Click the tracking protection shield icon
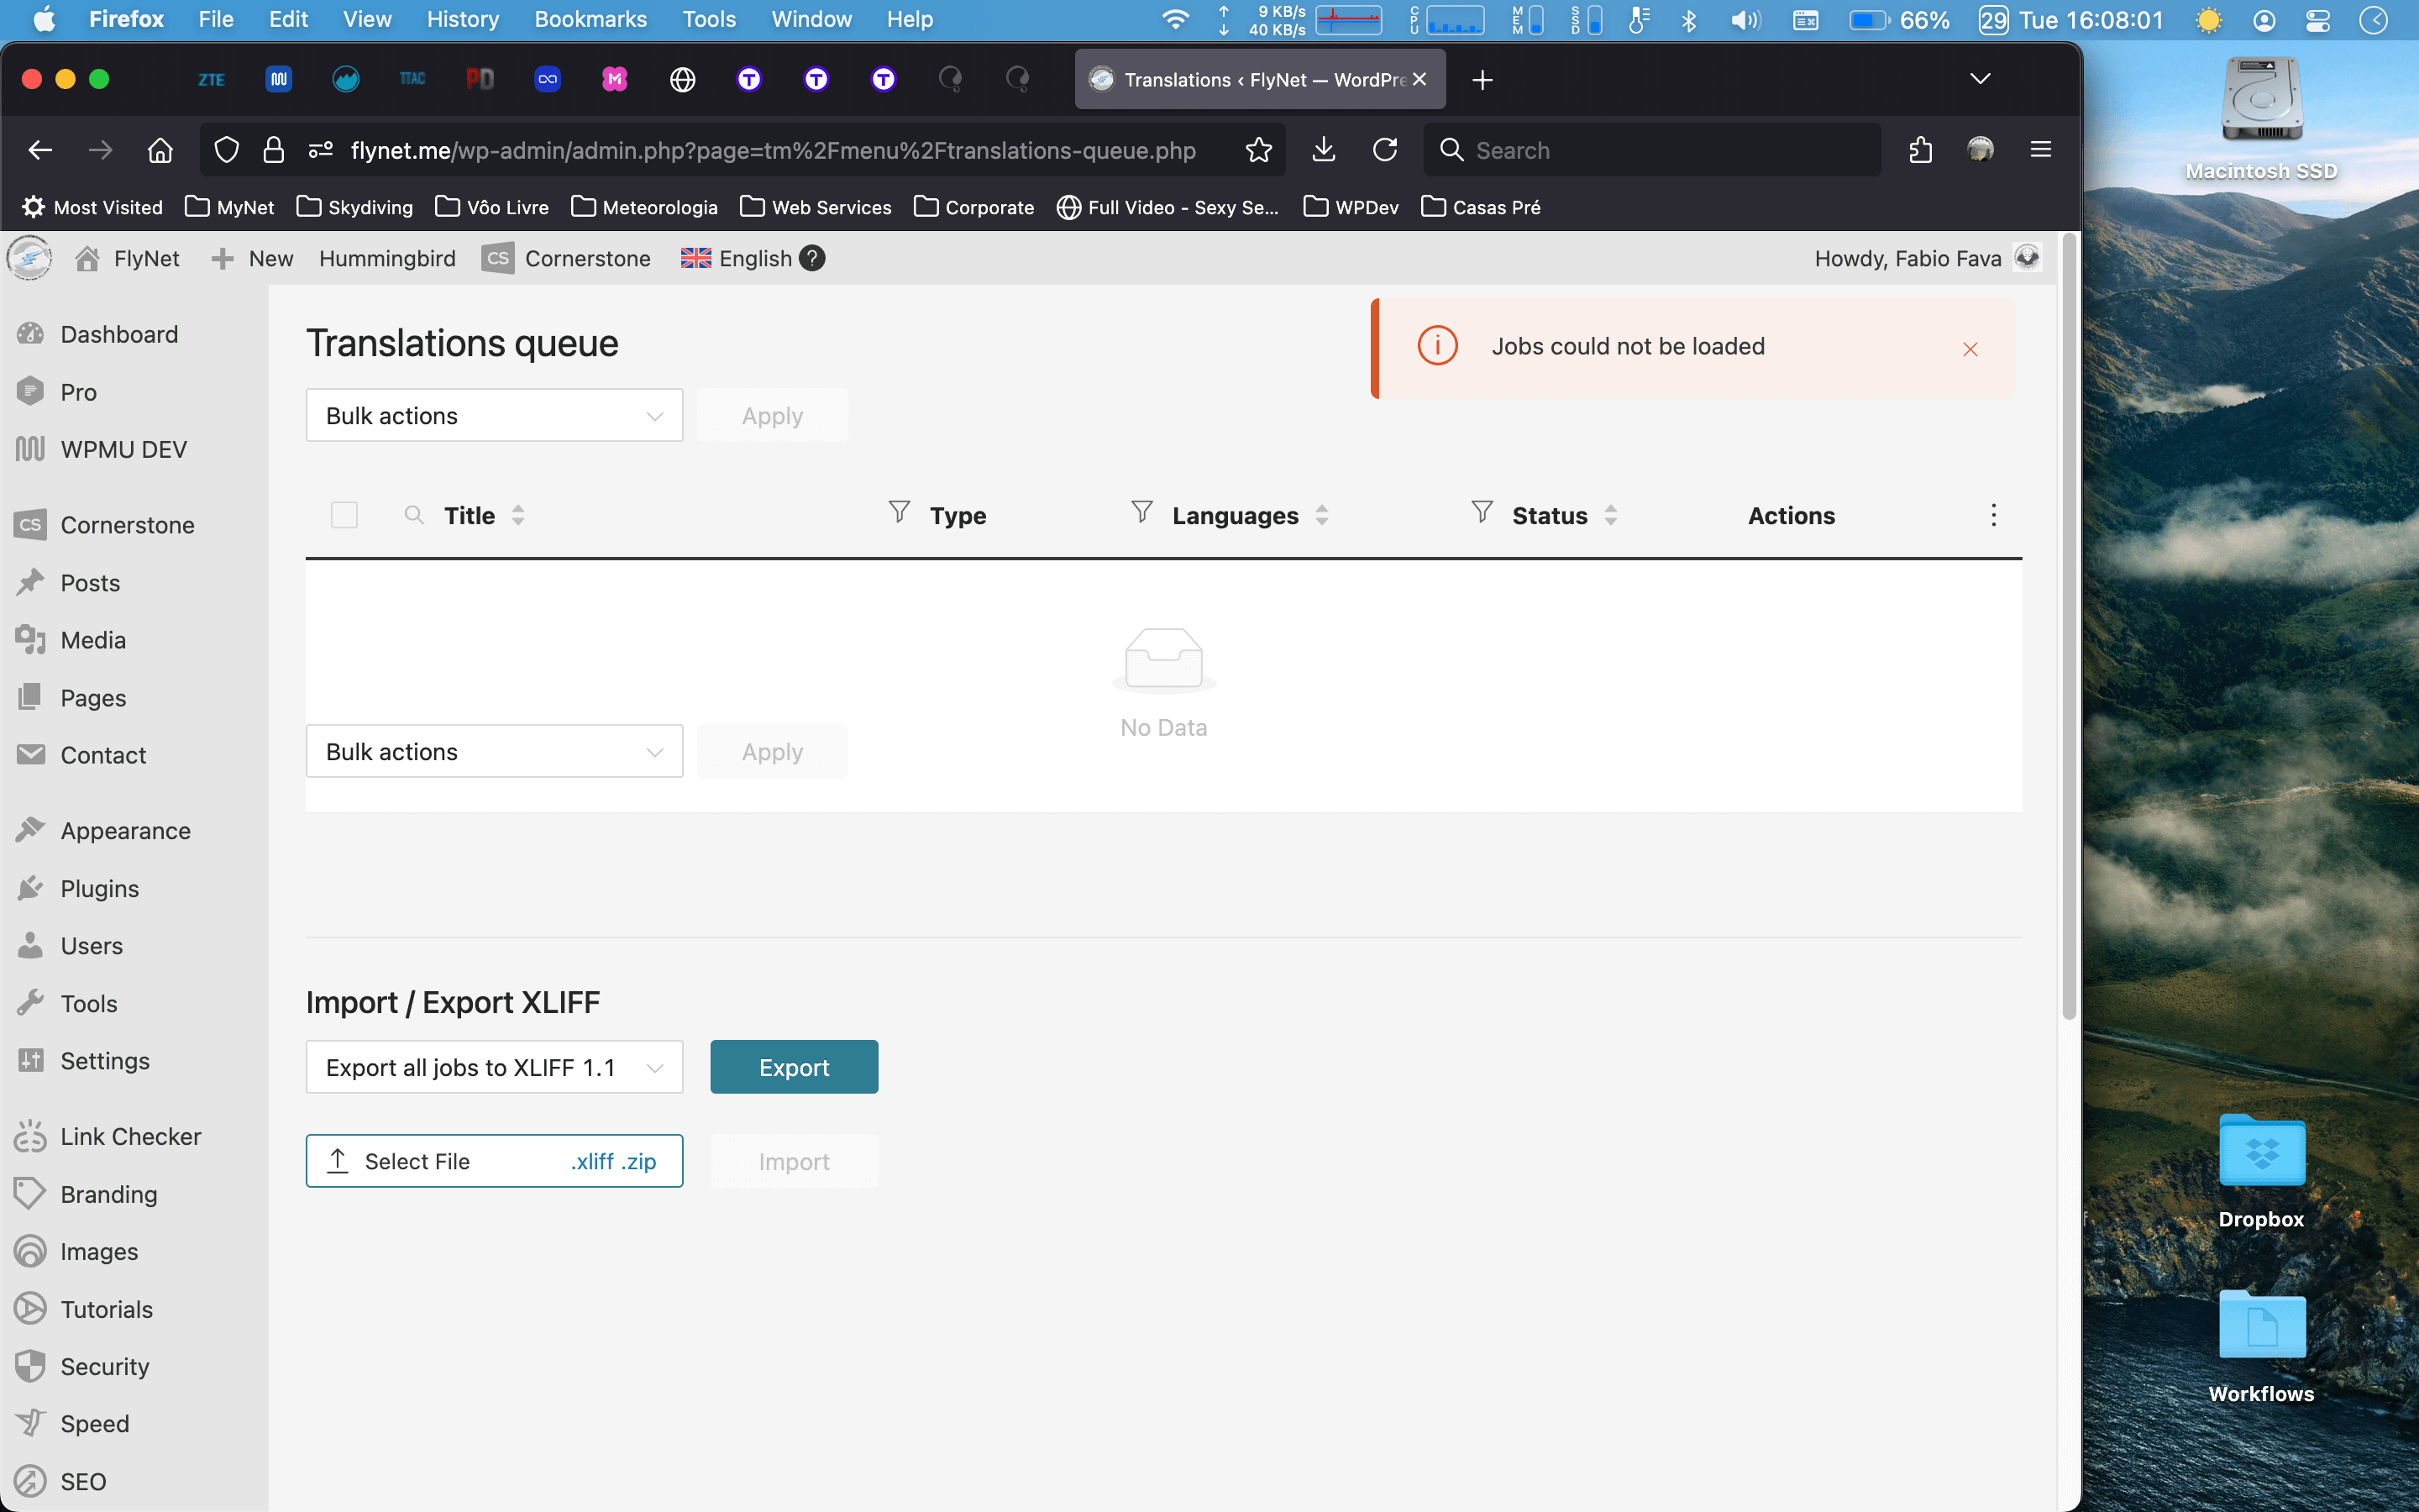 pyautogui.click(x=227, y=150)
